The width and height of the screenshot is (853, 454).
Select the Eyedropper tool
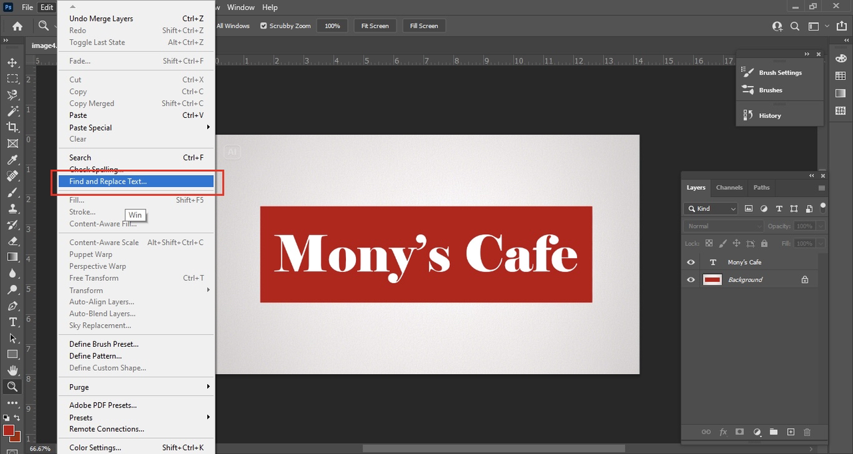pyautogui.click(x=13, y=160)
